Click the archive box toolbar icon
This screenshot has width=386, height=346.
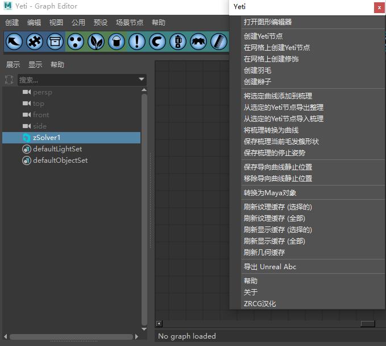coord(55,41)
